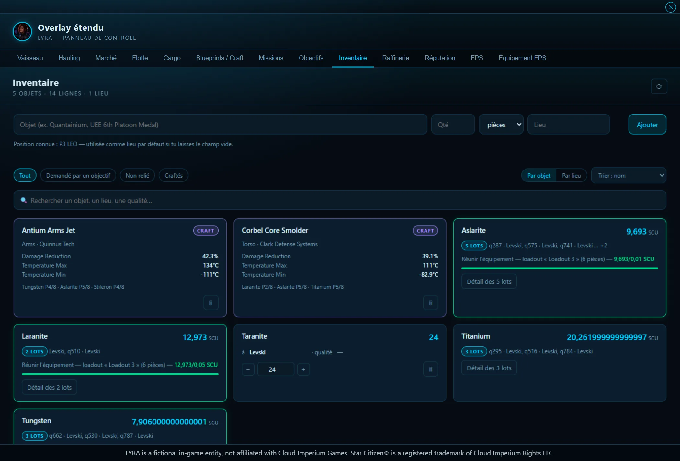Click the refresh inventory icon
Viewport: 680px width, 461px height.
click(x=659, y=86)
